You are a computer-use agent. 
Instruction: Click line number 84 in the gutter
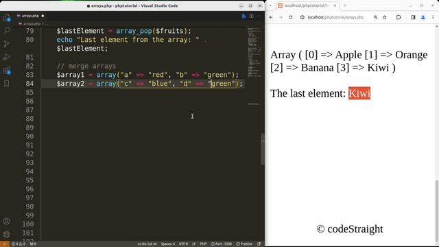click(29, 84)
